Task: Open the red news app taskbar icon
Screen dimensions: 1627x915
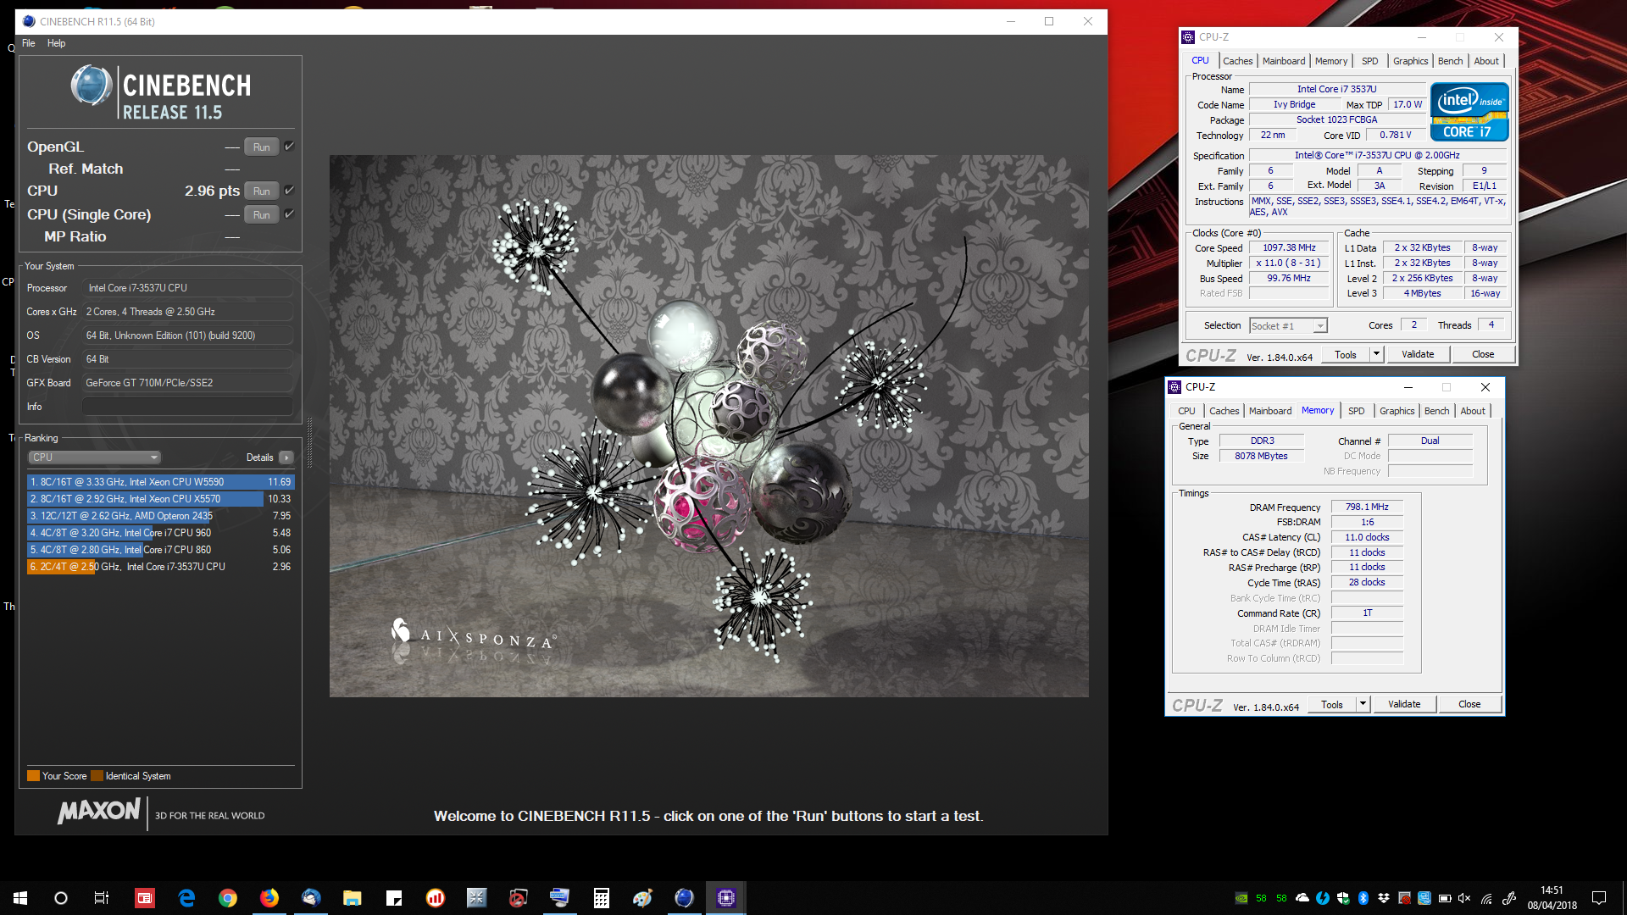Action: 145,898
